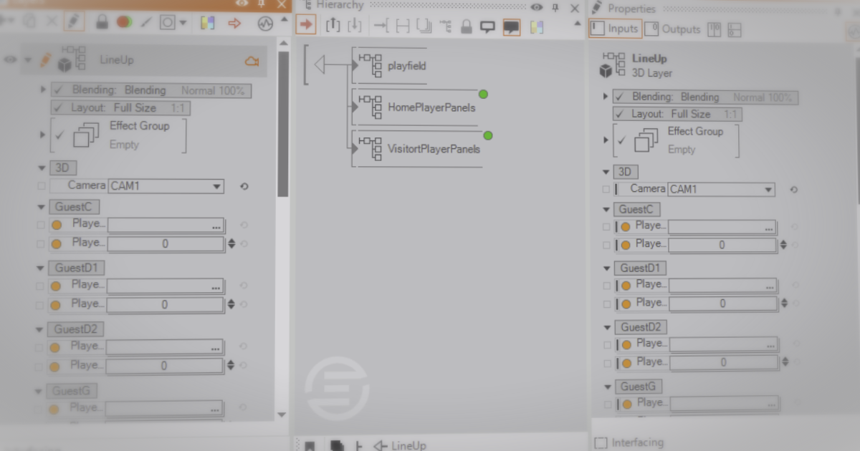Toggle the Blending checkmark in Properties panel

(x=620, y=97)
